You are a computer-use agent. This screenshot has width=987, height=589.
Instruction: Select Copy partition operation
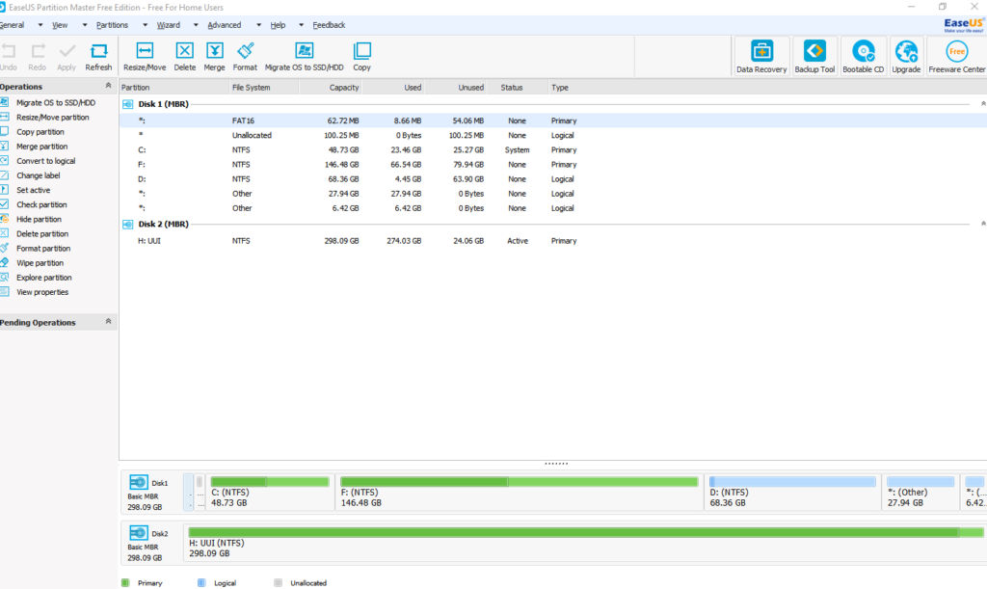pyautogui.click(x=40, y=132)
